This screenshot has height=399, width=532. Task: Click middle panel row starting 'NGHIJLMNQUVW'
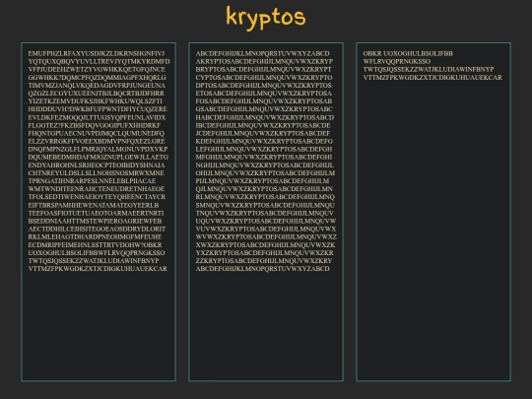coord(265,166)
